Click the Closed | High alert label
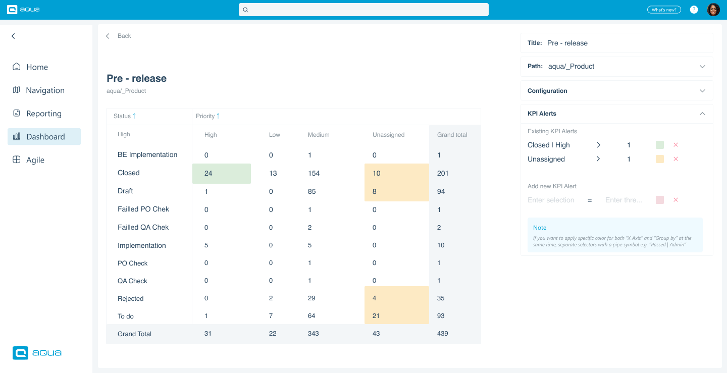Image resolution: width=727 pixels, height=373 pixels. (x=549, y=145)
